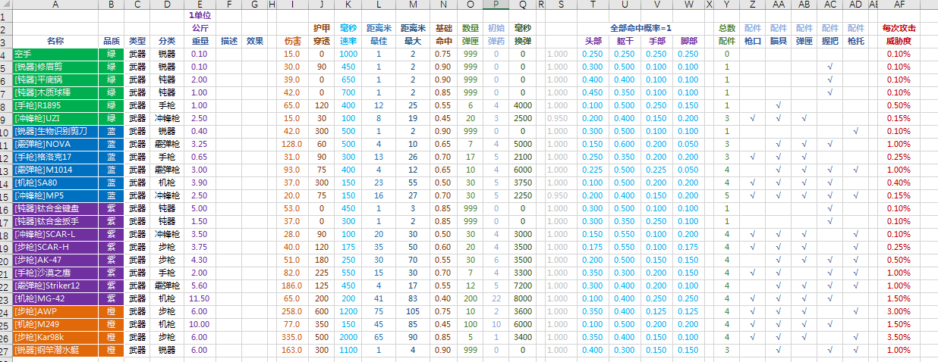Screen dimensions: 938x362
Task: Click the 分类 header cell
Action: coord(167,41)
